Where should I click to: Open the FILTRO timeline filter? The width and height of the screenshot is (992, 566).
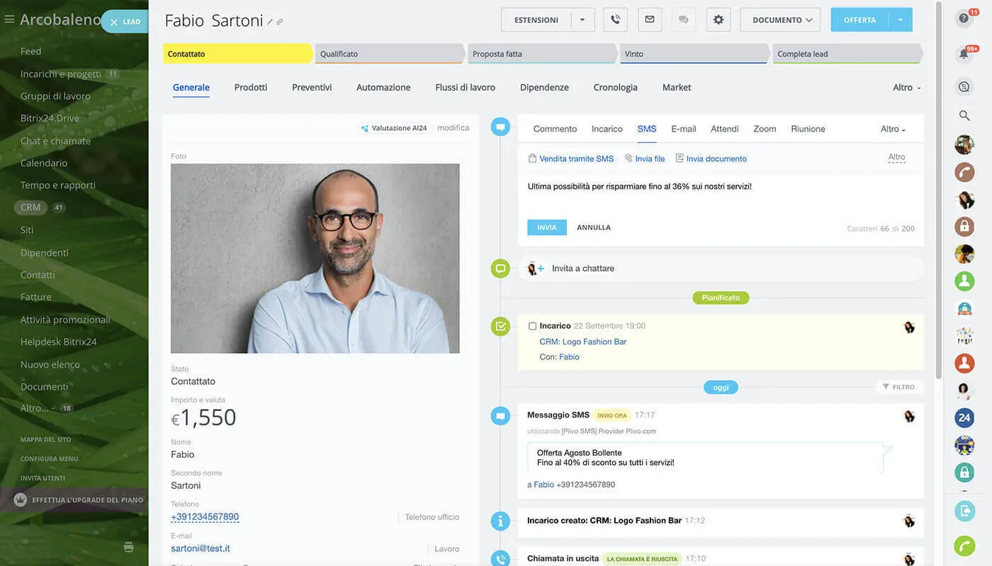coord(899,387)
